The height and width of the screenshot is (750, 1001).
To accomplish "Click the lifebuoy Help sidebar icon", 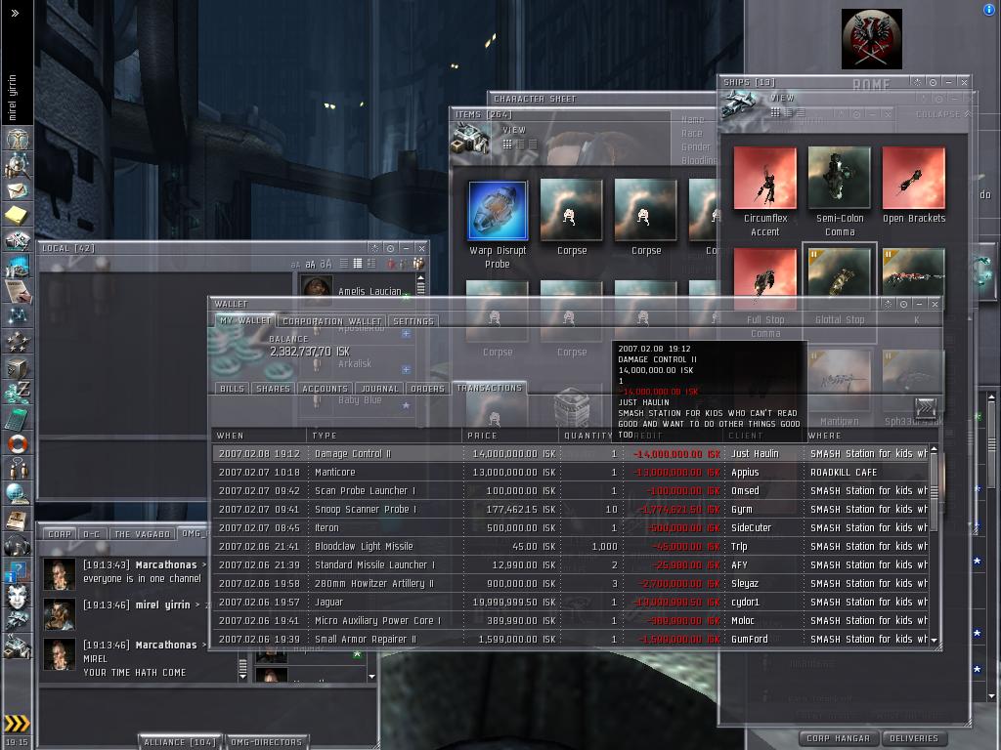I will tap(18, 442).
